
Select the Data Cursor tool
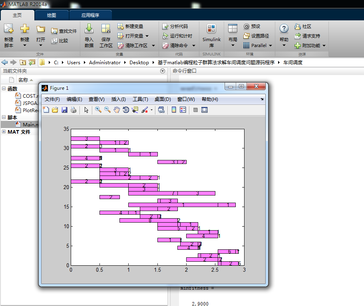click(x=135, y=110)
